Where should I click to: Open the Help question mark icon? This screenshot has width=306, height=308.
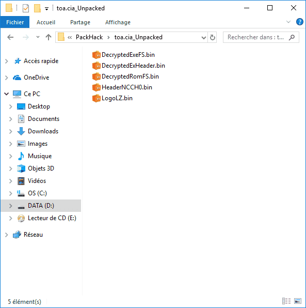pyautogui.click(x=299, y=22)
